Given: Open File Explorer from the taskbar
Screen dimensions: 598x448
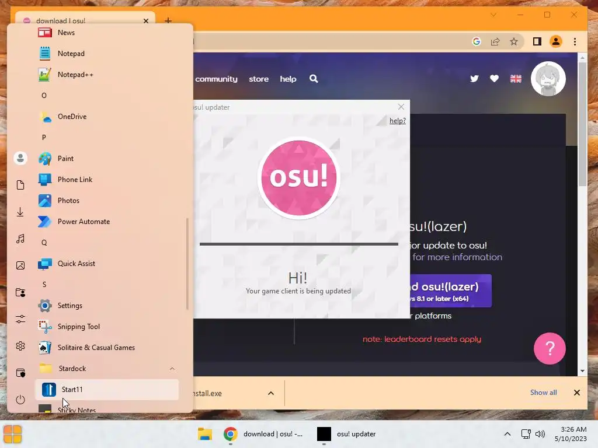Looking at the screenshot, I should coord(205,434).
